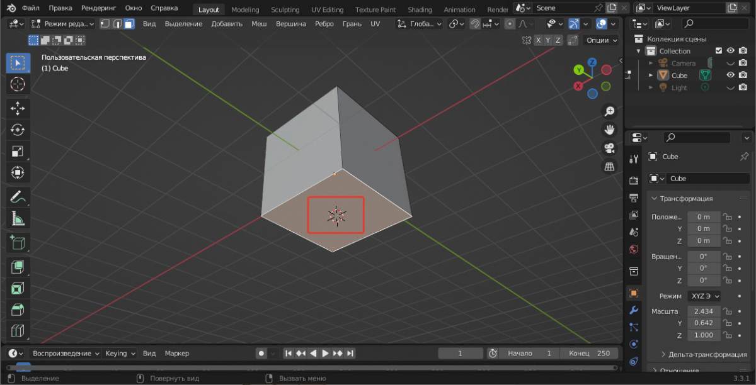Open the Рендеринг menu

(98, 9)
